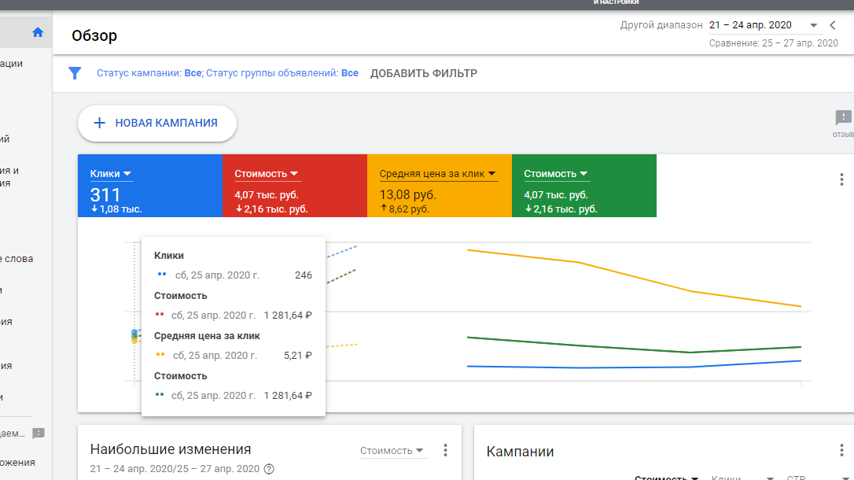The height and width of the screenshot is (480, 854).
Task: Open the Наибольшие изменения three-dot menu
Action: pyautogui.click(x=445, y=450)
